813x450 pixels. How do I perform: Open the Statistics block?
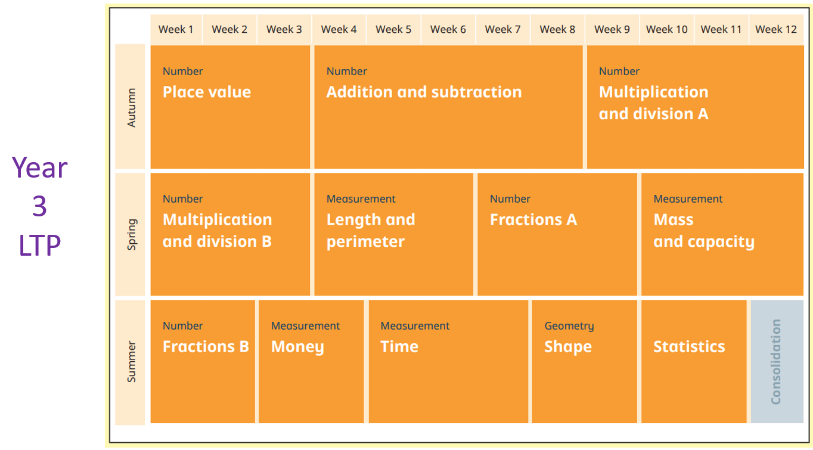tap(694, 361)
